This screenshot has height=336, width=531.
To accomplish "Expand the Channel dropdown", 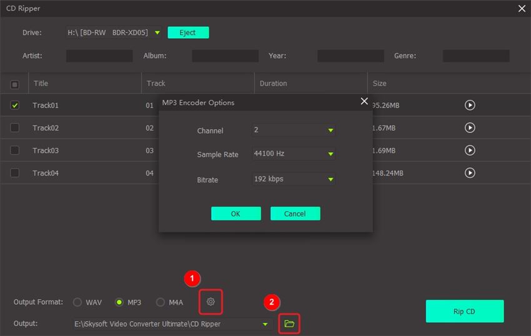I will [x=330, y=131].
